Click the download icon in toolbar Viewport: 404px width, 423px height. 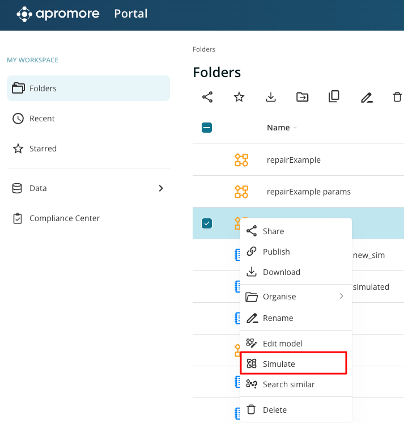point(271,97)
